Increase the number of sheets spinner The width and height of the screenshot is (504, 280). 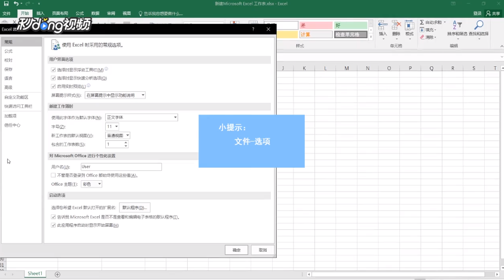pyautogui.click(x=126, y=143)
